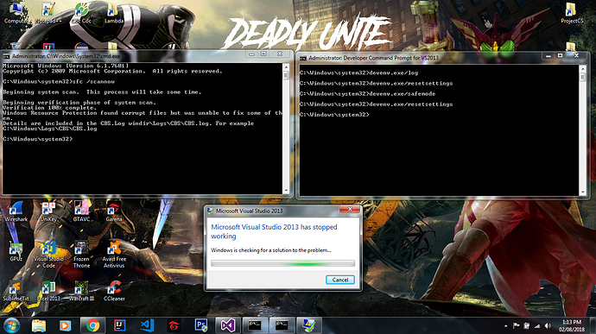Open the Garena icon on taskbar
The height and width of the screenshot is (334, 596).
tap(174, 325)
